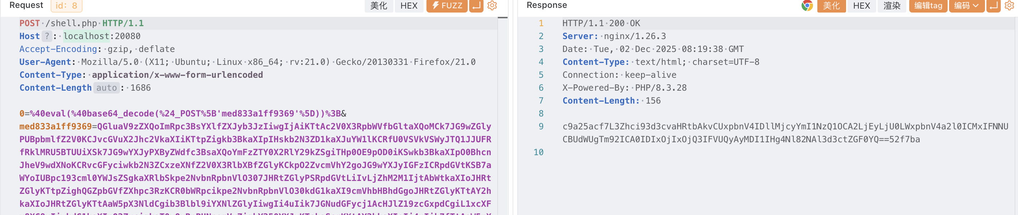Viewport: 1018px width, 215px height.
Task: Click the Request panel settings gear
Action: [492, 5]
